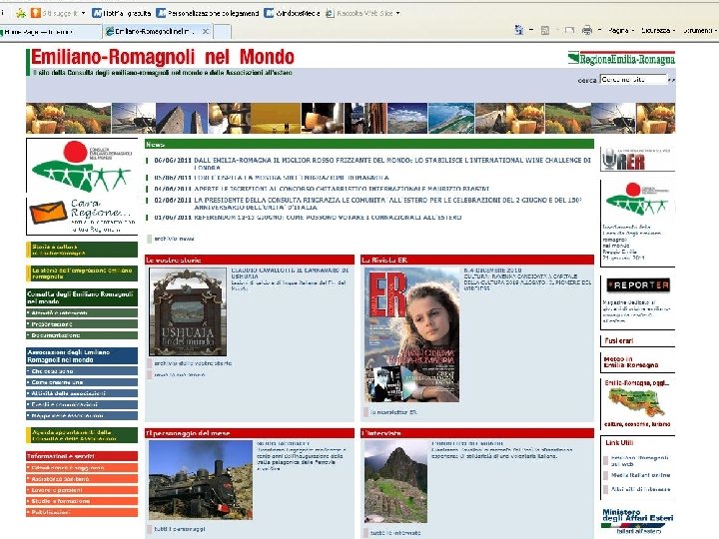719x539 pixels.
Task: Select the Attività delle associazioni entry
Action: (x=82, y=393)
